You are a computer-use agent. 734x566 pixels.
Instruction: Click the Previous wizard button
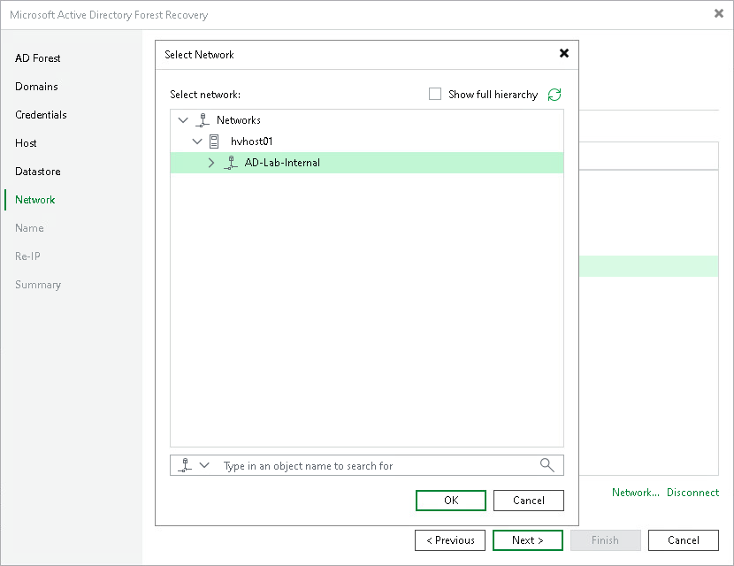(450, 540)
